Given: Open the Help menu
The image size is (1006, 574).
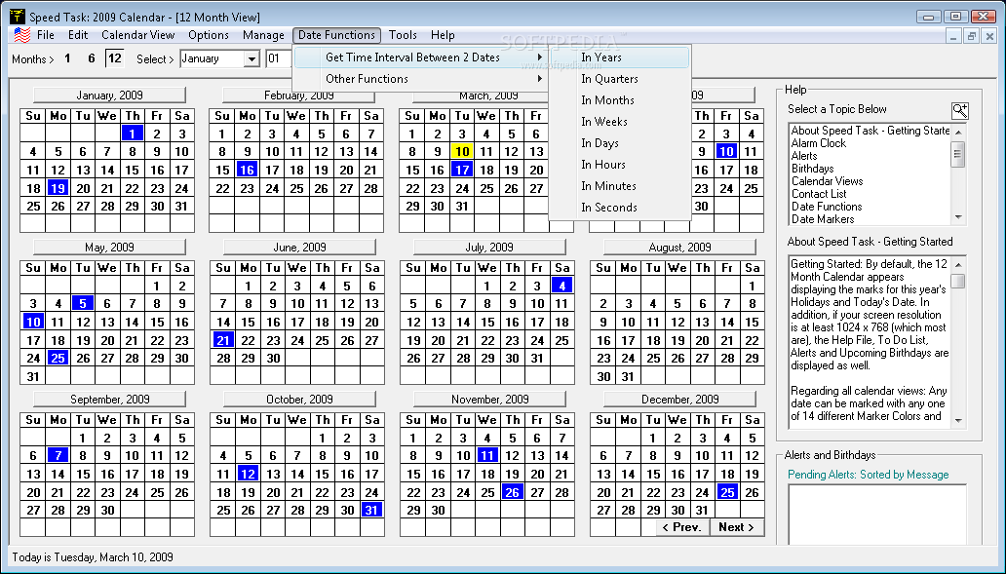Looking at the screenshot, I should click(x=443, y=35).
